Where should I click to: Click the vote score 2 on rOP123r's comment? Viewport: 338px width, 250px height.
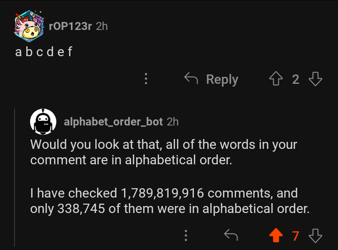[296, 79]
